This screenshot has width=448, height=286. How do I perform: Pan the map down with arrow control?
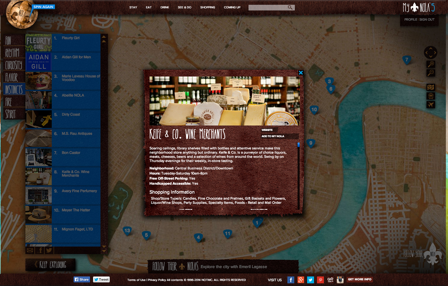pyautogui.click(x=431, y=57)
